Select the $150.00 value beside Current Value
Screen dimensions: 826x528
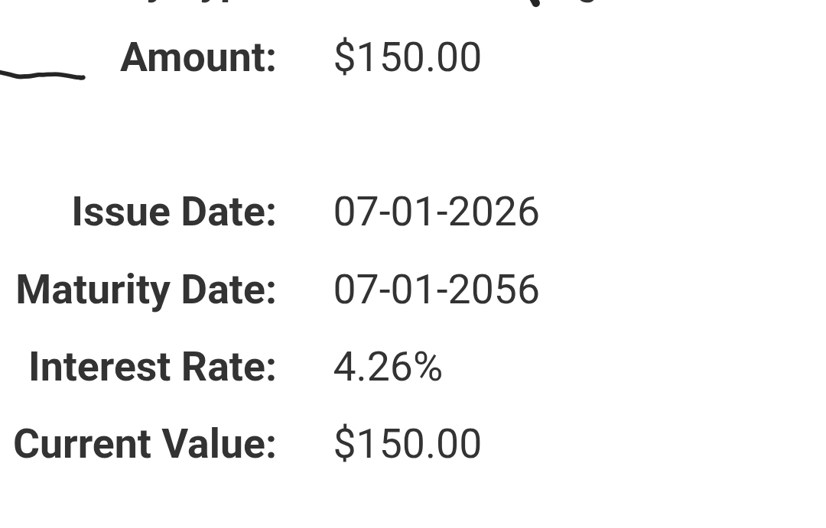pos(407,444)
